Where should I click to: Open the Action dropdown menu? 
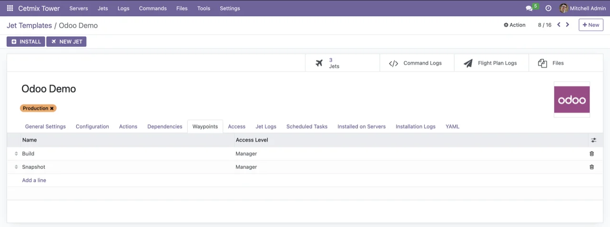click(x=515, y=25)
